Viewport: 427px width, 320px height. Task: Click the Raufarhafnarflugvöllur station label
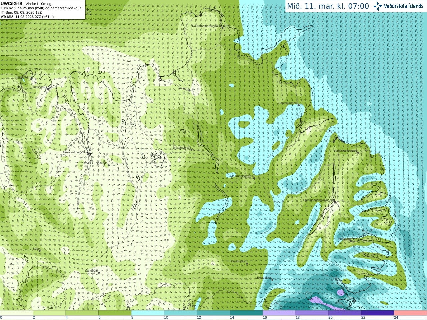(206, 26)
